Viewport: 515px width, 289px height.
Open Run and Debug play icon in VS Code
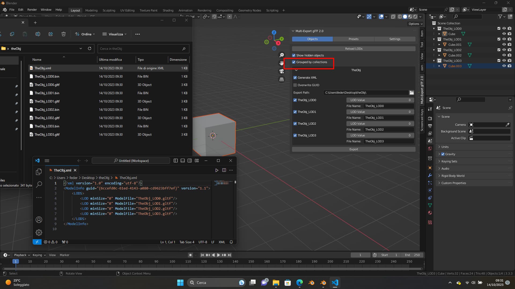tap(217, 170)
